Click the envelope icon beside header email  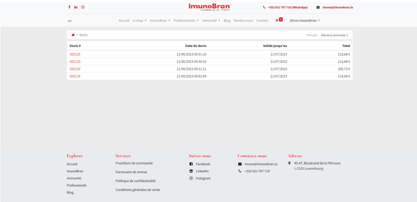click(x=318, y=7)
